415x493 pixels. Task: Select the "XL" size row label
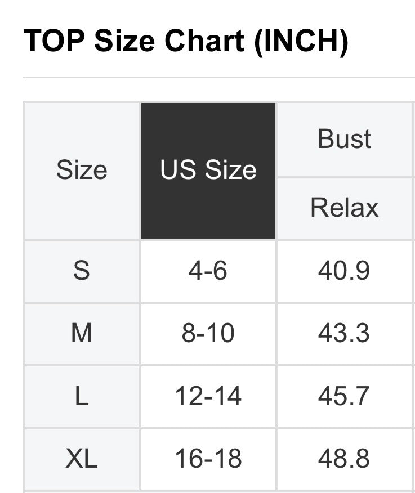(82, 459)
